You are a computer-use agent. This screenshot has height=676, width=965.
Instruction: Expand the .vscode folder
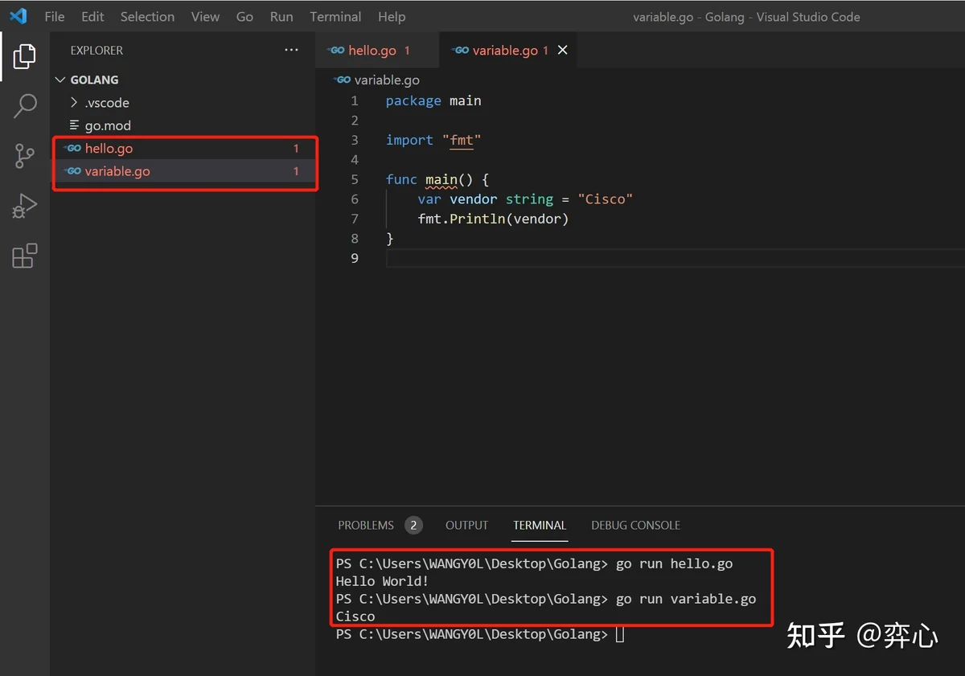tap(75, 103)
